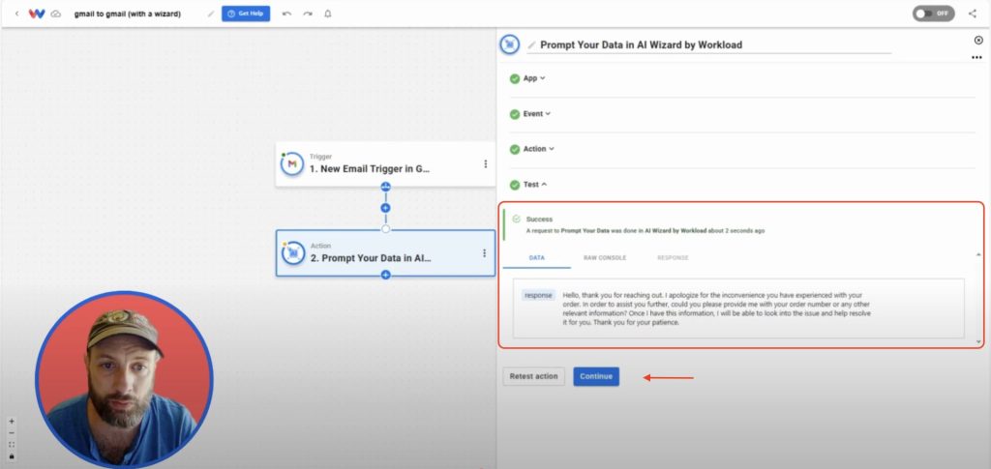The width and height of the screenshot is (991, 469).
Task: Zoom out on the canvas
Action: point(12,433)
